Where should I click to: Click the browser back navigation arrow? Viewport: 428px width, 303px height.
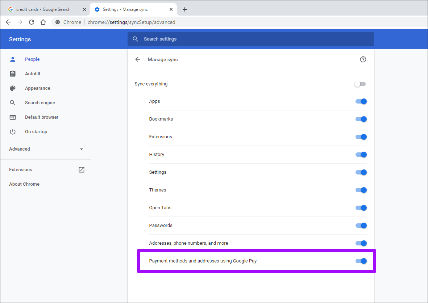coord(8,22)
